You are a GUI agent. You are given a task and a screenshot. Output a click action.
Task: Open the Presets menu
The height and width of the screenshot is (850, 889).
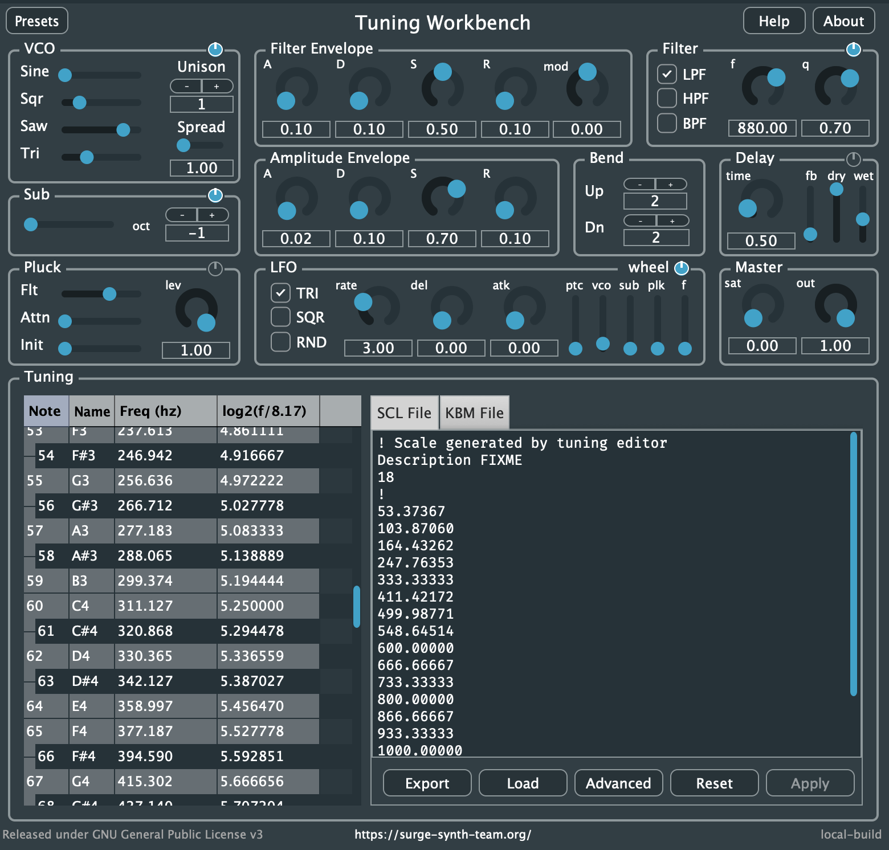[x=36, y=21]
